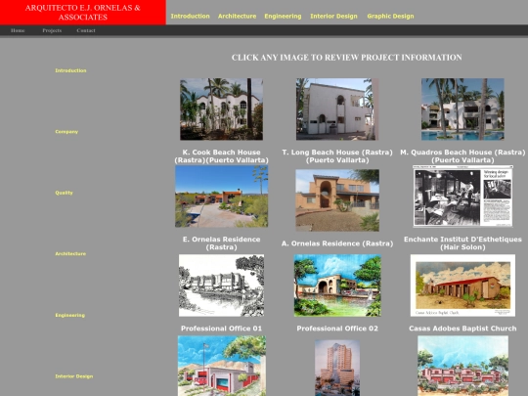Open the Projects menu item

click(x=52, y=30)
